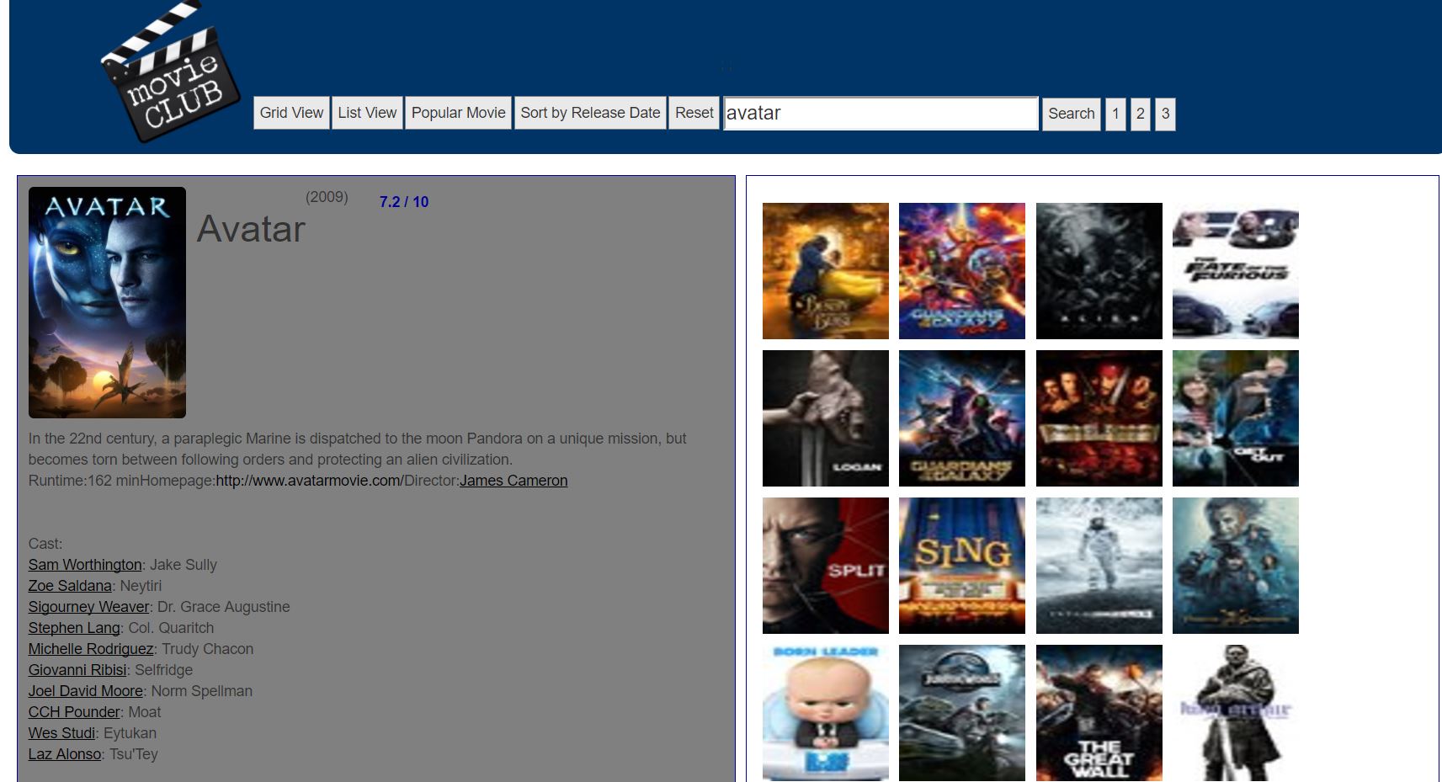This screenshot has height=782, width=1442.
Task: Open Zoe Saldana cast link
Action: [70, 586]
